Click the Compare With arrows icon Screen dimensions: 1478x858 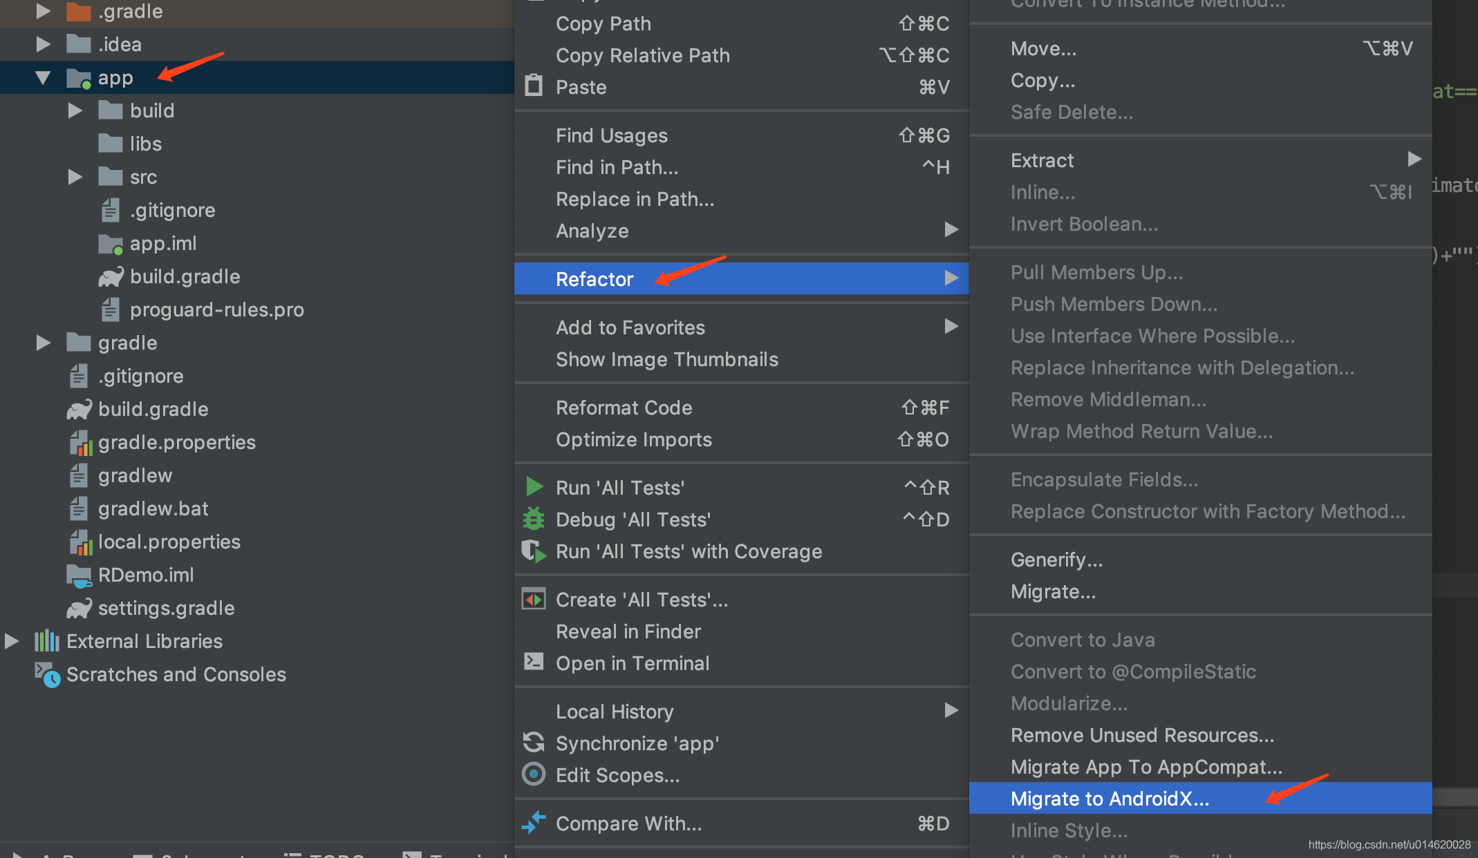pyautogui.click(x=534, y=822)
